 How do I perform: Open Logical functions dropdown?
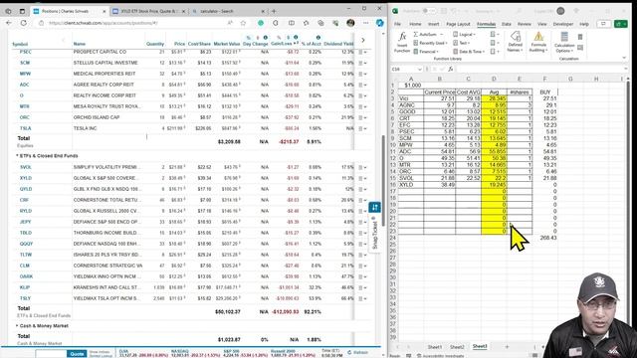point(464,35)
